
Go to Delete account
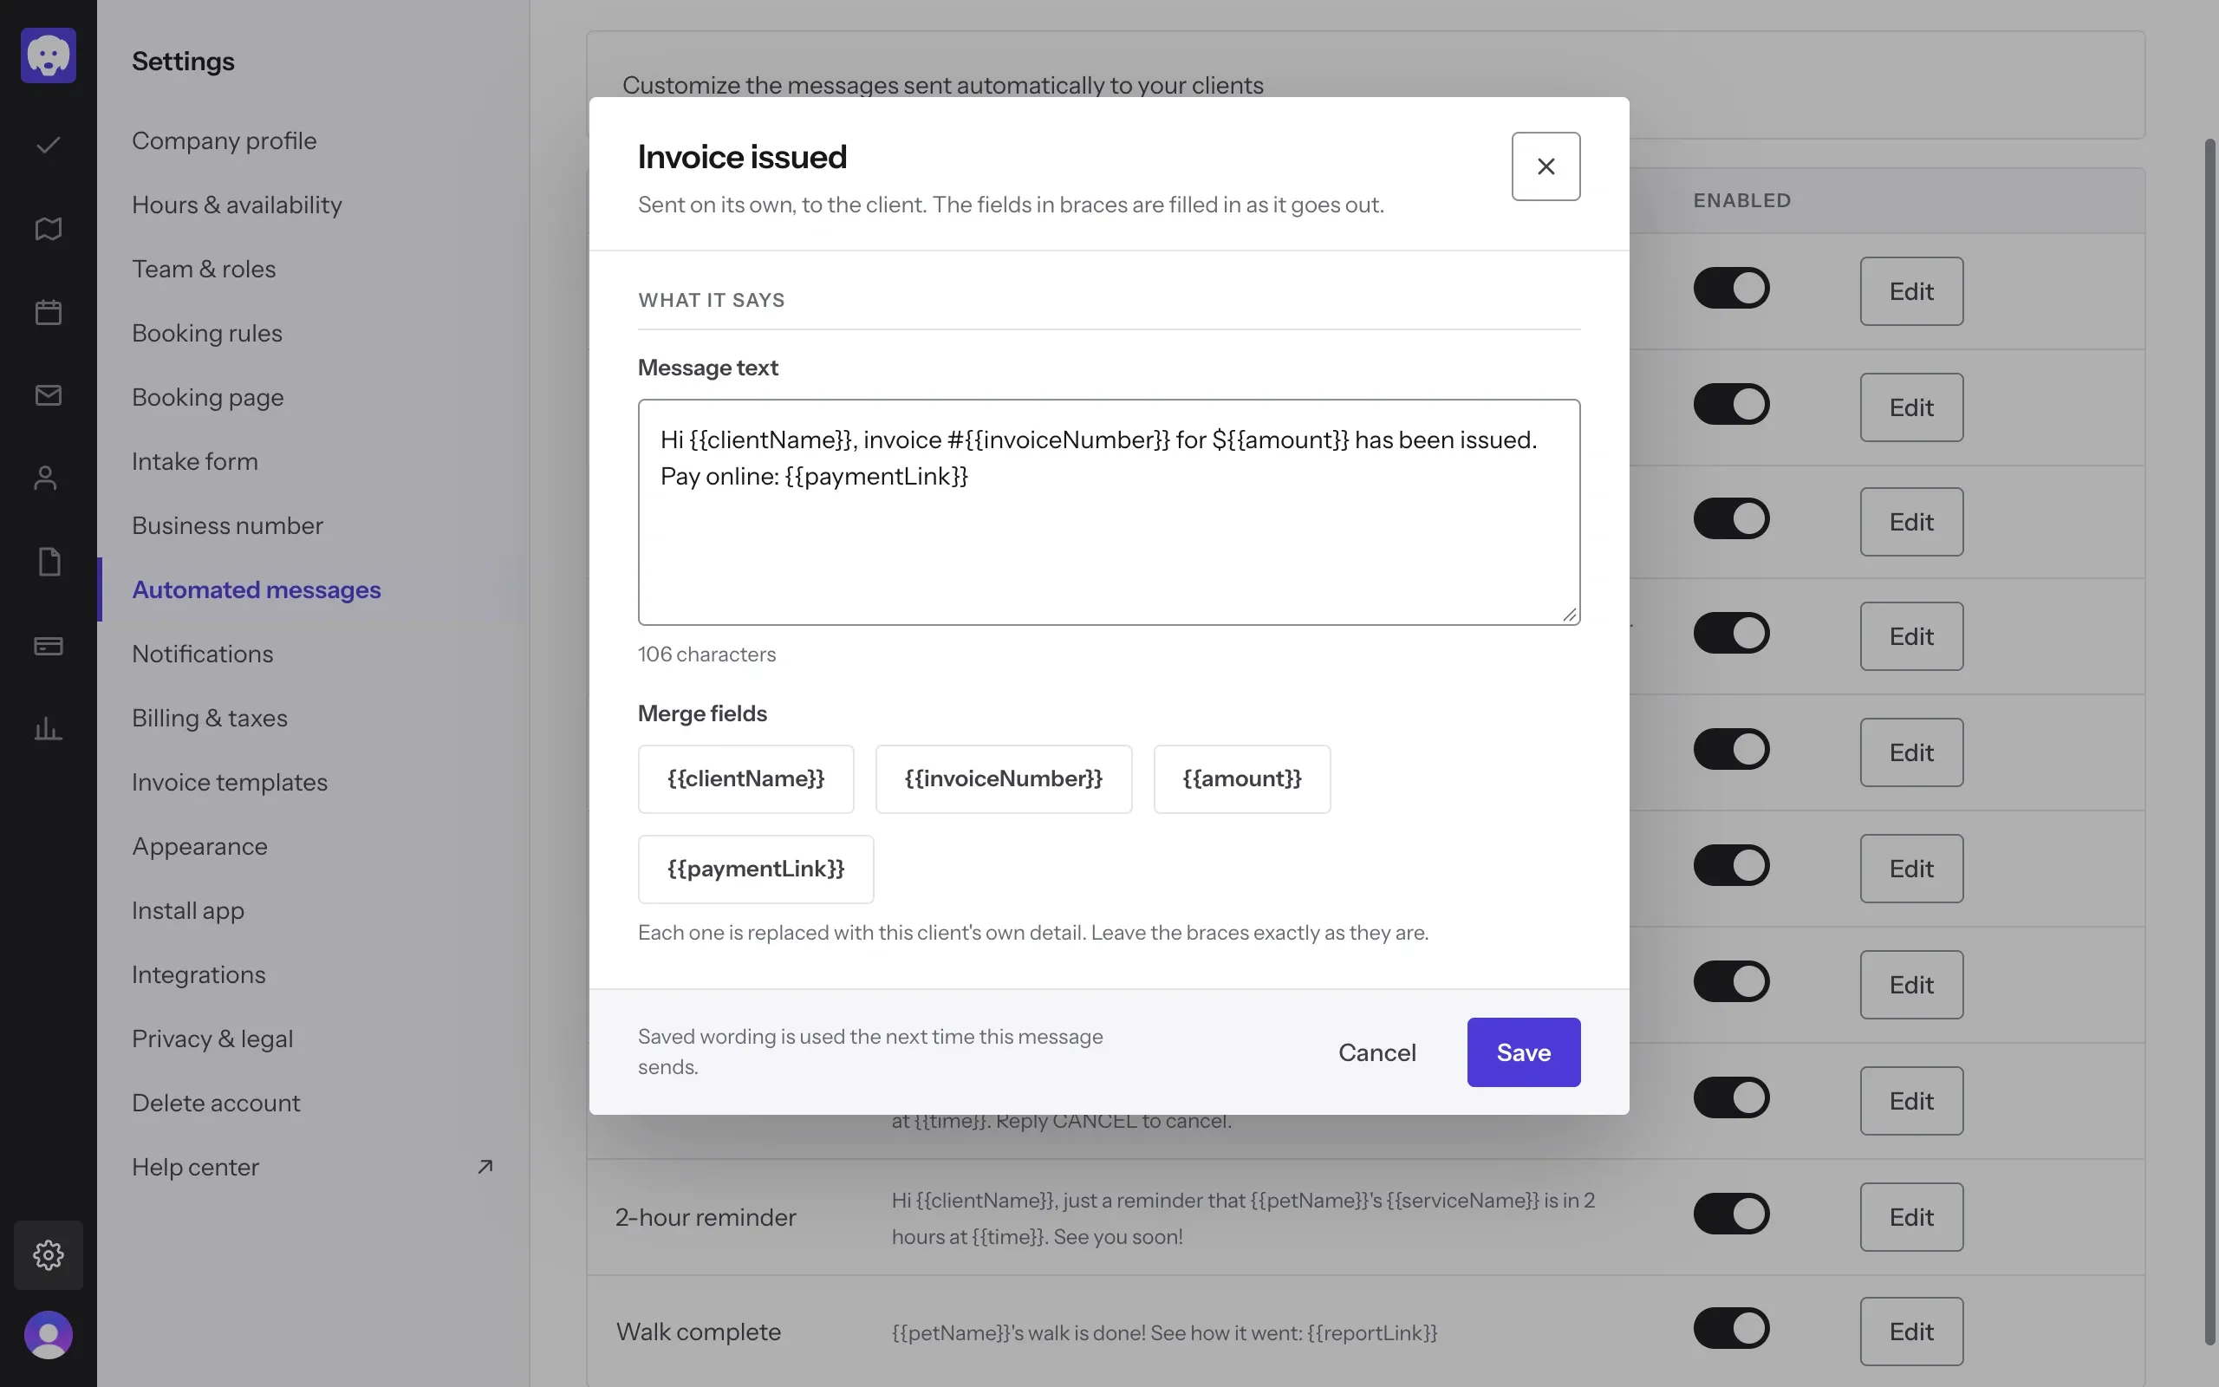217,1103
